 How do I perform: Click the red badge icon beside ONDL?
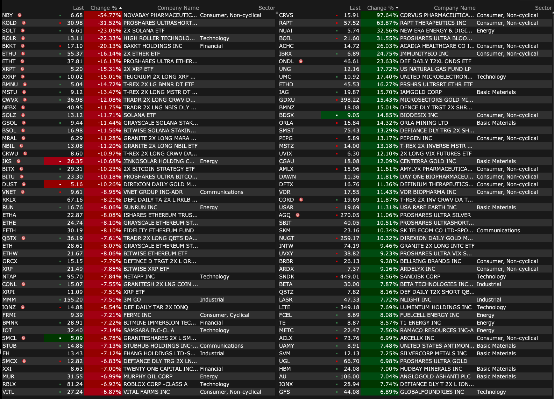(301, 61)
